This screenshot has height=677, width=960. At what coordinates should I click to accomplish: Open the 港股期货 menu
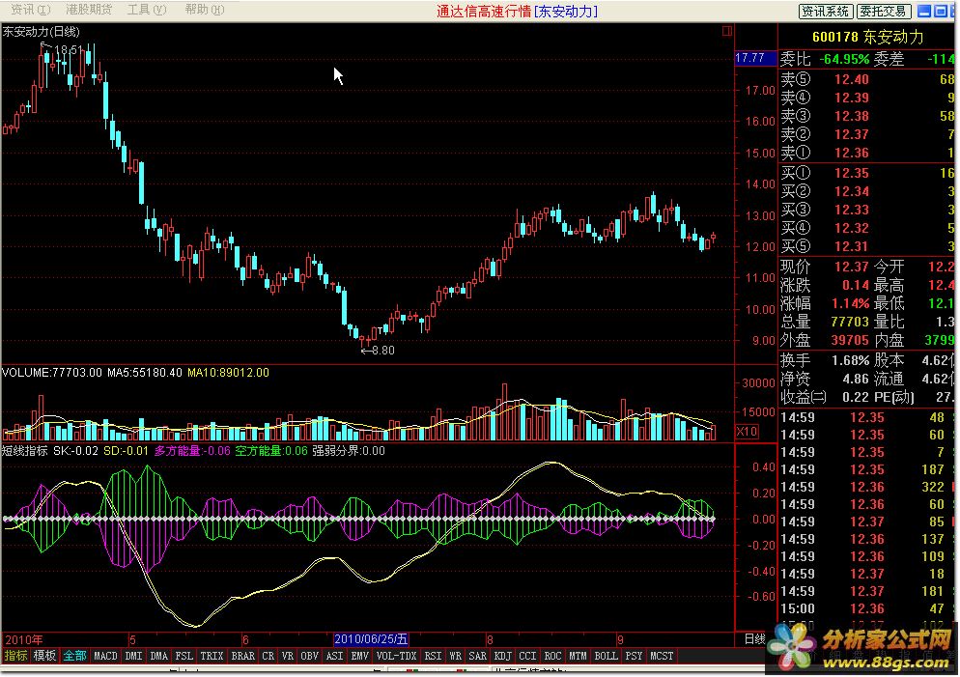[89, 10]
